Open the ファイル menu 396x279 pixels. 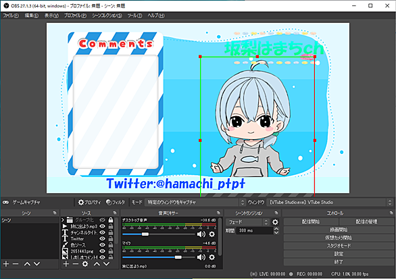(11, 16)
